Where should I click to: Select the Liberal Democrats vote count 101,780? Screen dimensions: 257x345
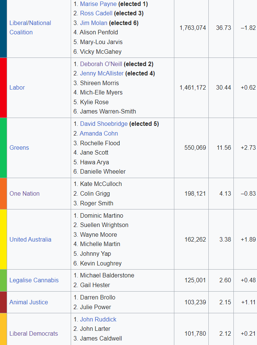click(x=195, y=333)
